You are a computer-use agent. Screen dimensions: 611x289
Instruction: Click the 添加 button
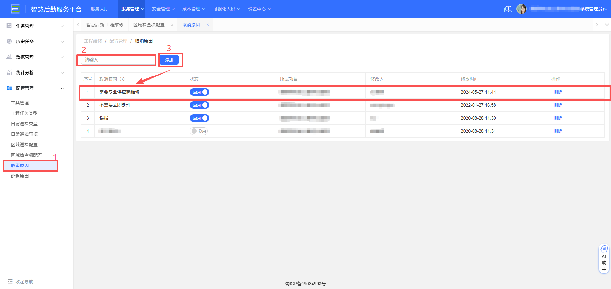[169, 60]
